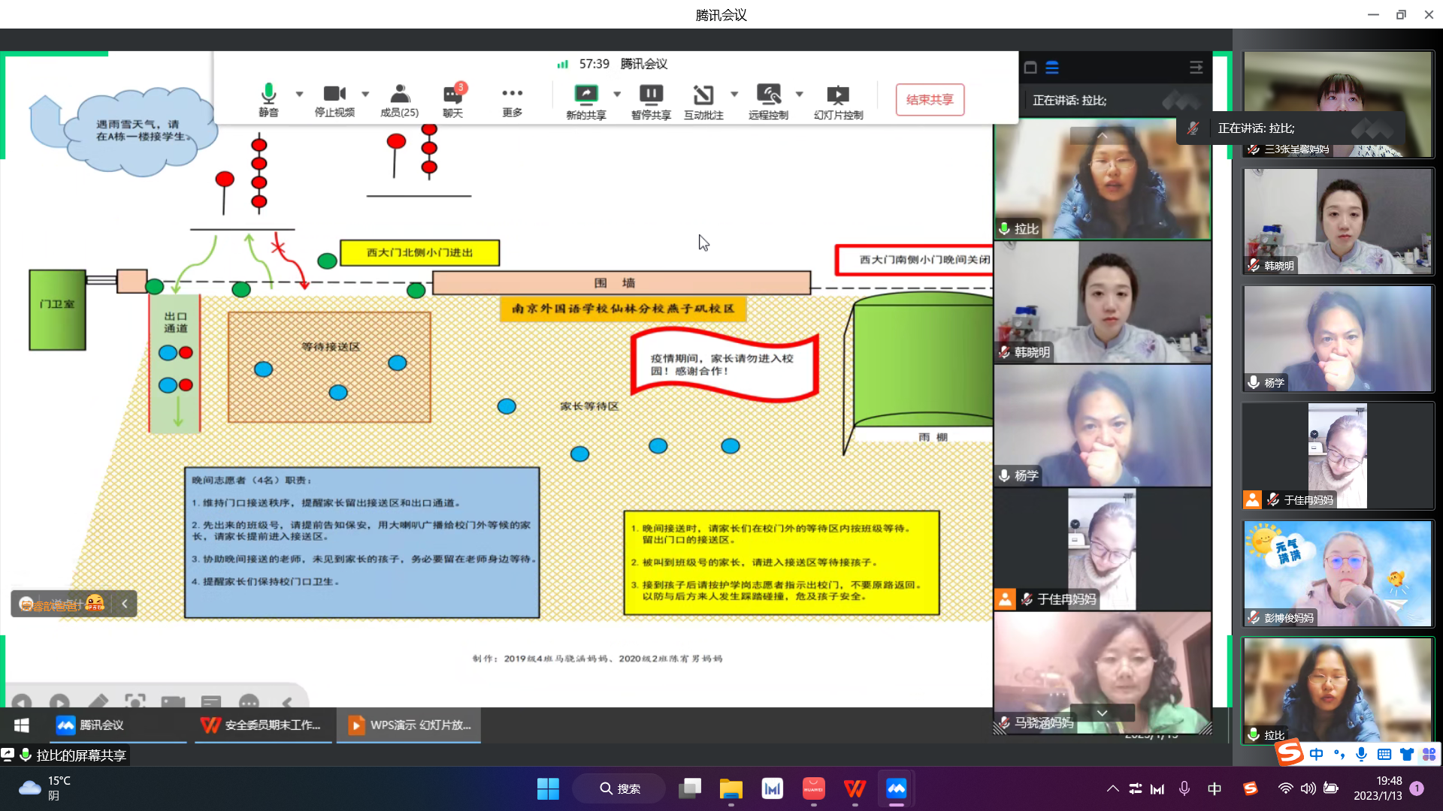1443x811 pixels.
Task: Open Sogou soft keyboard icon in floating bar
Action: point(1384,754)
